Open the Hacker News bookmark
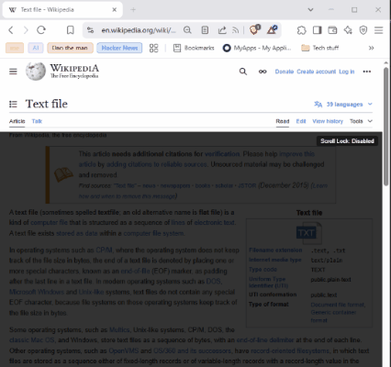 click(x=119, y=48)
